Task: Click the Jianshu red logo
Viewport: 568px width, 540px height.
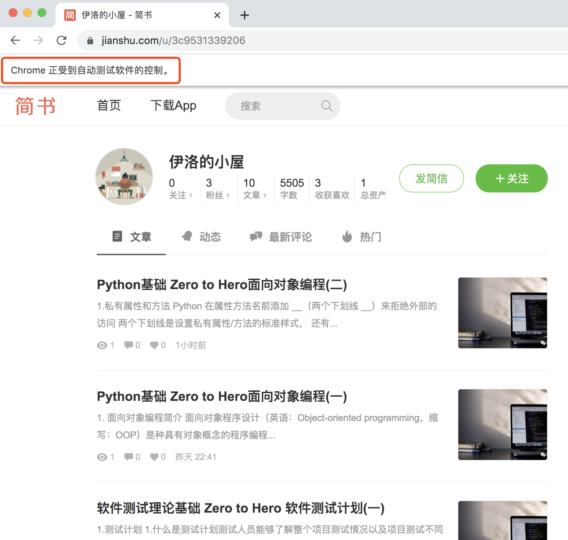Action: (35, 106)
